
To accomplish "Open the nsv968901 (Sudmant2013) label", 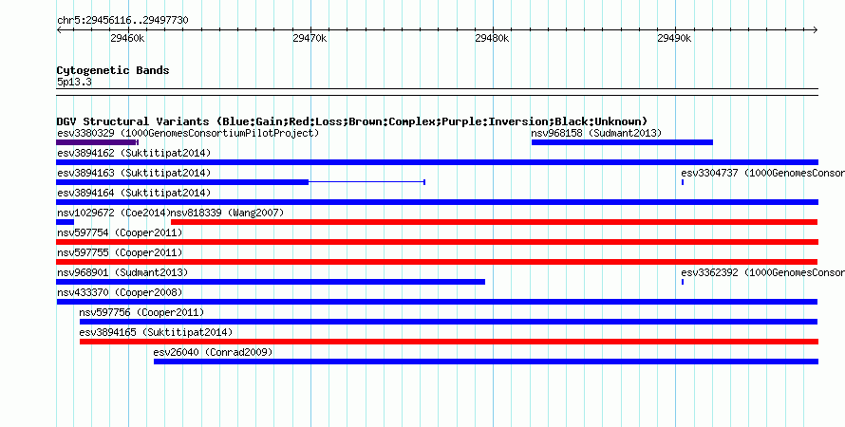I will click(122, 272).
